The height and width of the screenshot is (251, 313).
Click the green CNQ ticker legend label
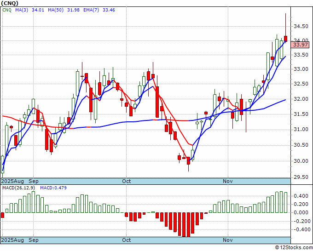(7, 10)
